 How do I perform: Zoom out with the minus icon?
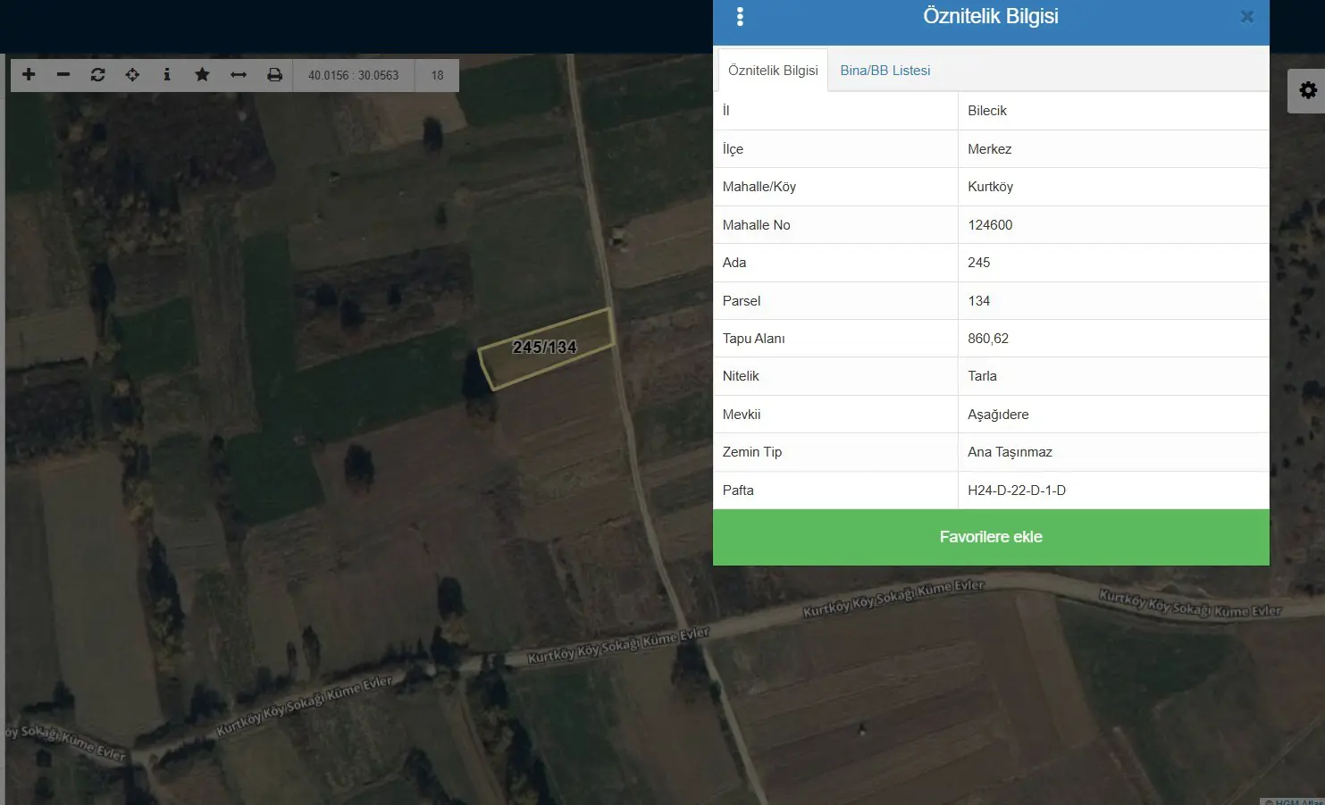point(63,75)
